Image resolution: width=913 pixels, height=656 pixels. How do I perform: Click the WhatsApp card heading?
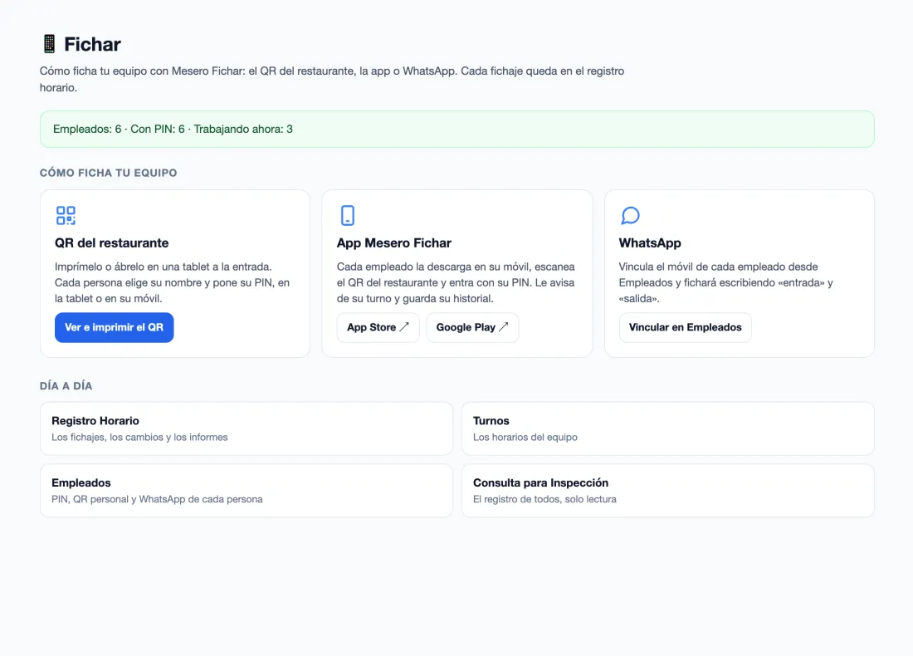pyautogui.click(x=649, y=243)
